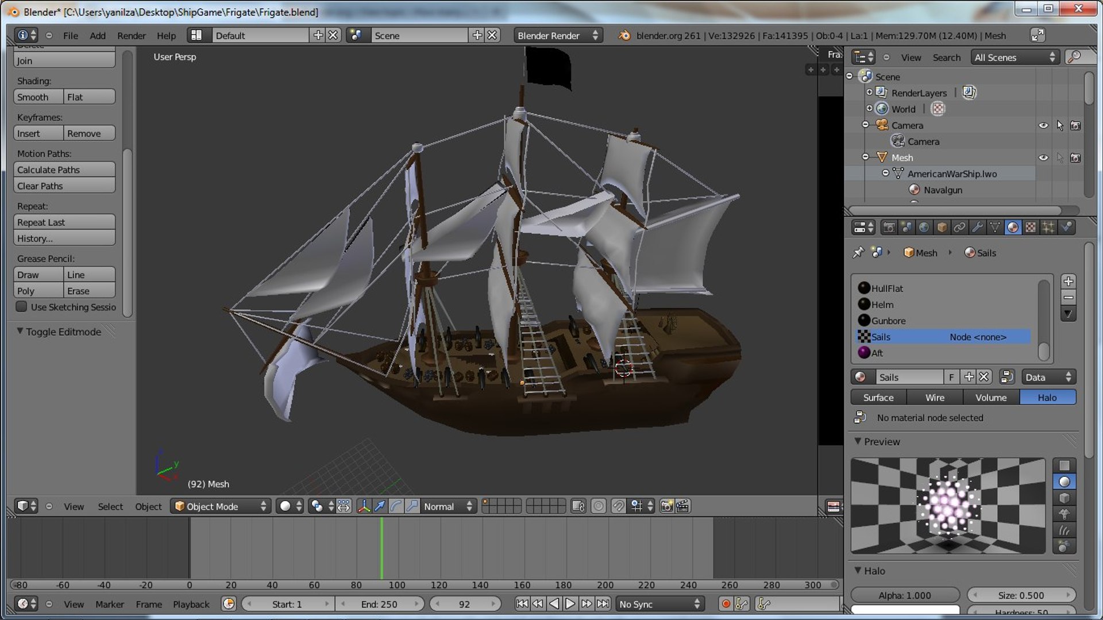This screenshot has width=1103, height=620.
Task: Select the translate manipulator arrow
Action: [x=380, y=506]
